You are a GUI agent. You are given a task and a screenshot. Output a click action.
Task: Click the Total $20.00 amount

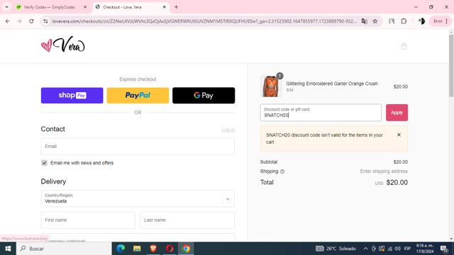(397, 183)
